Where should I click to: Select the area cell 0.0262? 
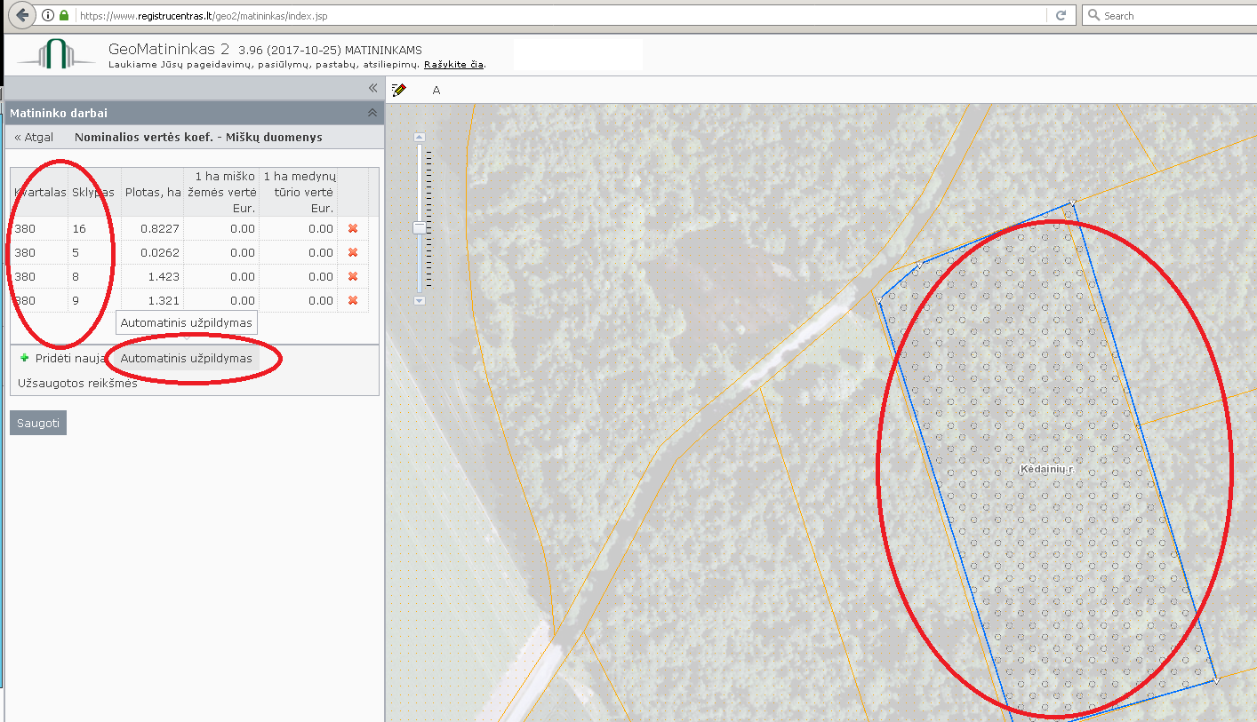153,252
